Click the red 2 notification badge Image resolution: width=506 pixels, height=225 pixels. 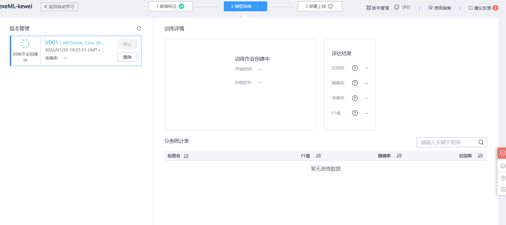click(x=495, y=8)
